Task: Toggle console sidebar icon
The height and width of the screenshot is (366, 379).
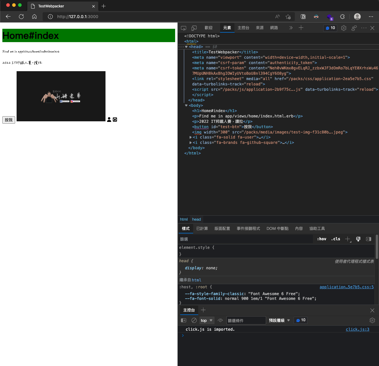Action: click(x=183, y=320)
